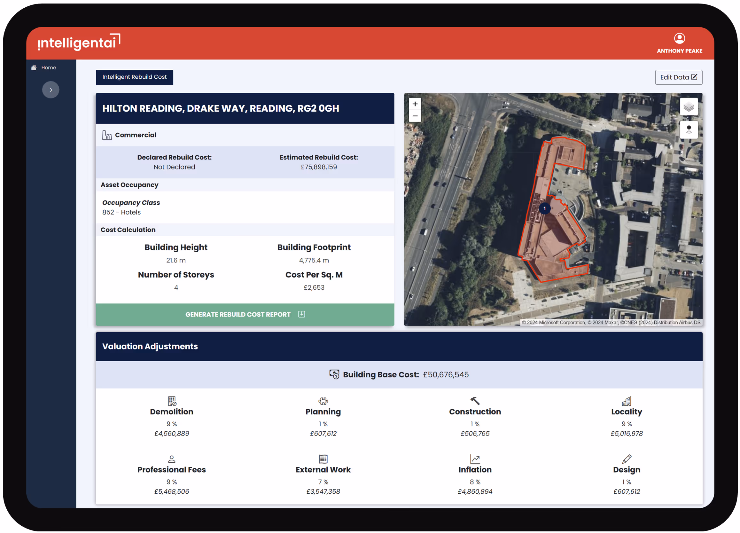This screenshot has width=740, height=533.
Task: Click the External Work amount £3,547,358
Action: tap(323, 492)
